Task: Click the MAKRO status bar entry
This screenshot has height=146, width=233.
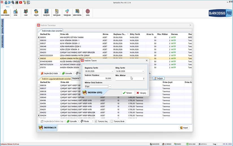Action: tap(178, 144)
